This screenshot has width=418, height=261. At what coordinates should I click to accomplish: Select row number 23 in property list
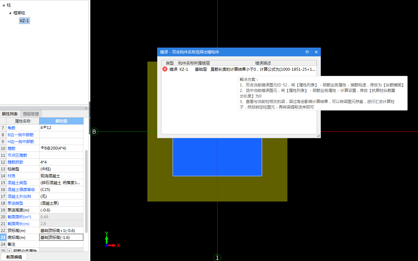tap(3, 237)
